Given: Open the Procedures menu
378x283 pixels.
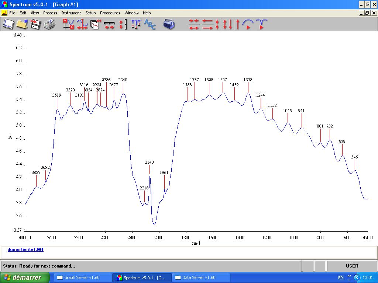Looking at the screenshot, I should click(110, 13).
